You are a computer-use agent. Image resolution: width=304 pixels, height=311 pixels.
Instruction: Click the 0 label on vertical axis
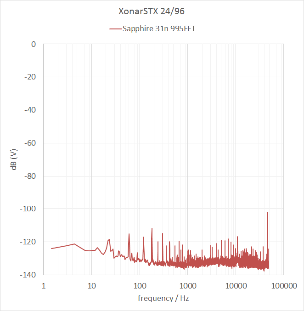point(34,44)
